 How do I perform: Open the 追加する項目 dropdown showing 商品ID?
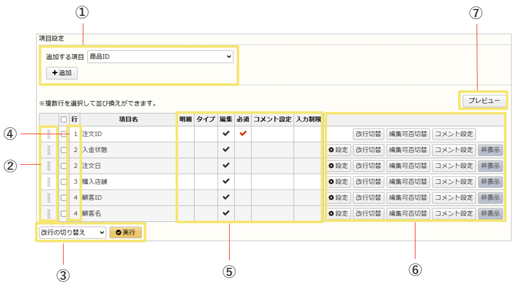[160, 57]
